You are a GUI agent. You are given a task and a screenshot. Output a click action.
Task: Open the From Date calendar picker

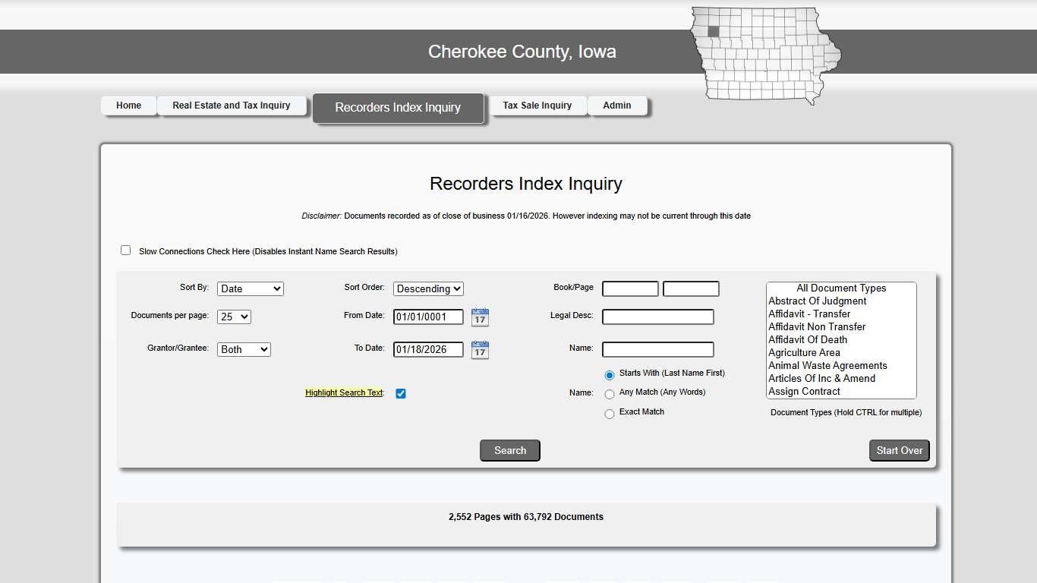click(479, 317)
